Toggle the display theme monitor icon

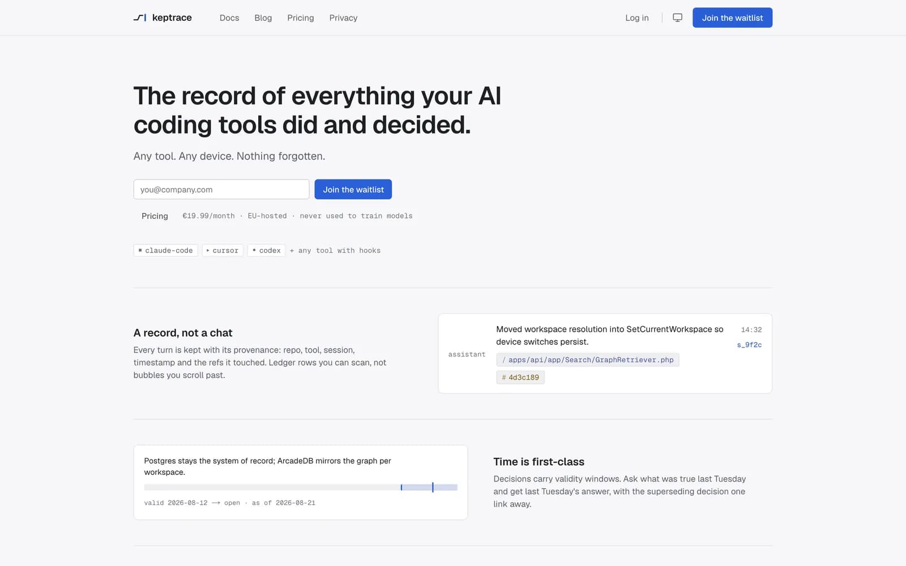[x=677, y=18]
